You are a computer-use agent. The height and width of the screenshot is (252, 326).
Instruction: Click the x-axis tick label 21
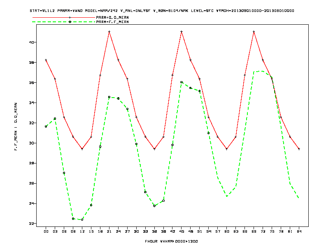109,231
